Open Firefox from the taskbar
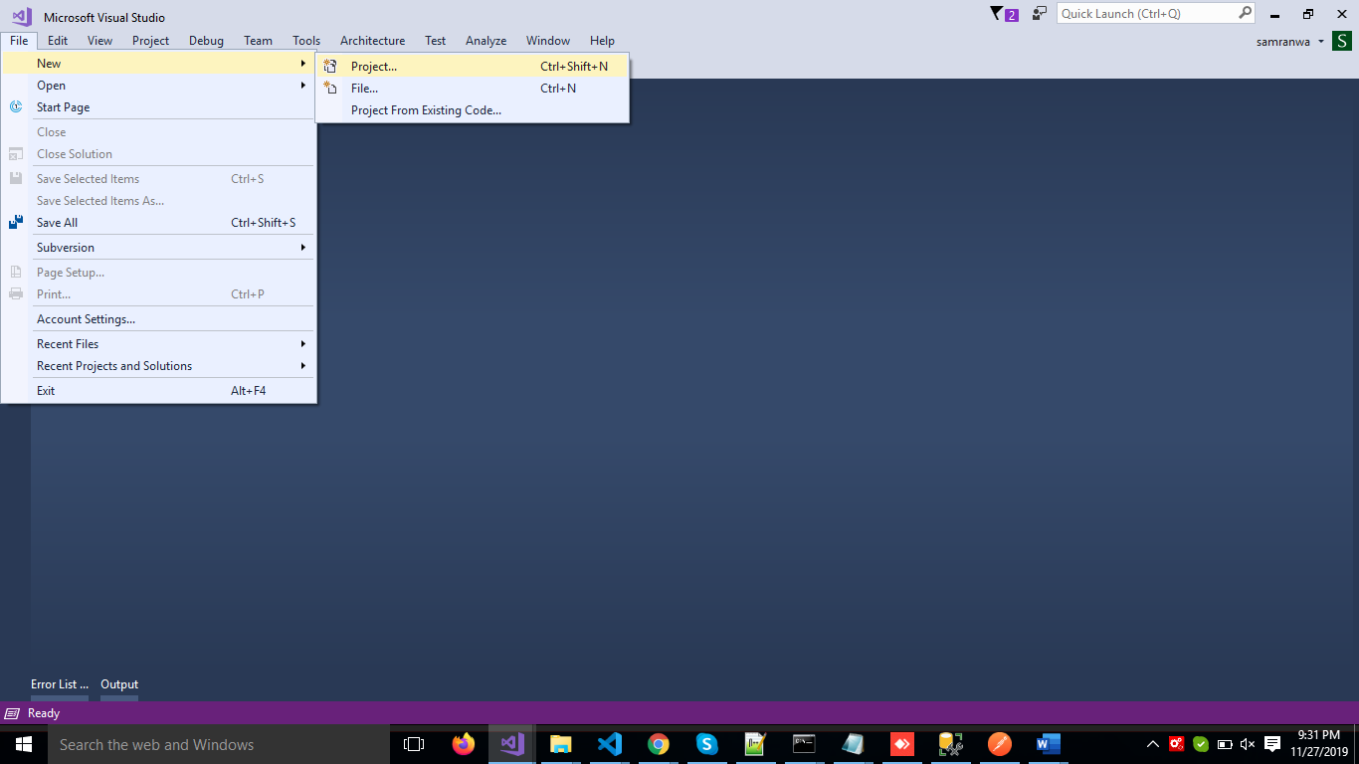1359x764 pixels. point(463,744)
